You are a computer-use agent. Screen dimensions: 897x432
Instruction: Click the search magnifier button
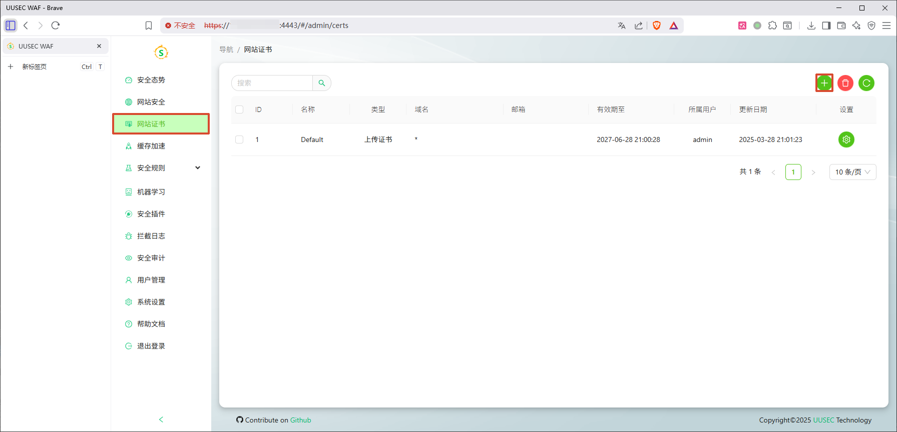[x=322, y=83]
